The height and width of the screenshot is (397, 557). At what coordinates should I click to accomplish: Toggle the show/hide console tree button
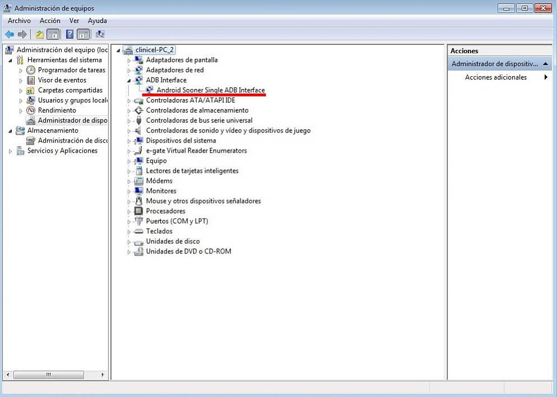tap(53, 34)
